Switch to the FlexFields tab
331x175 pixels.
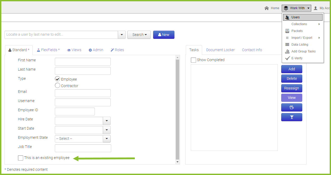[48, 50]
